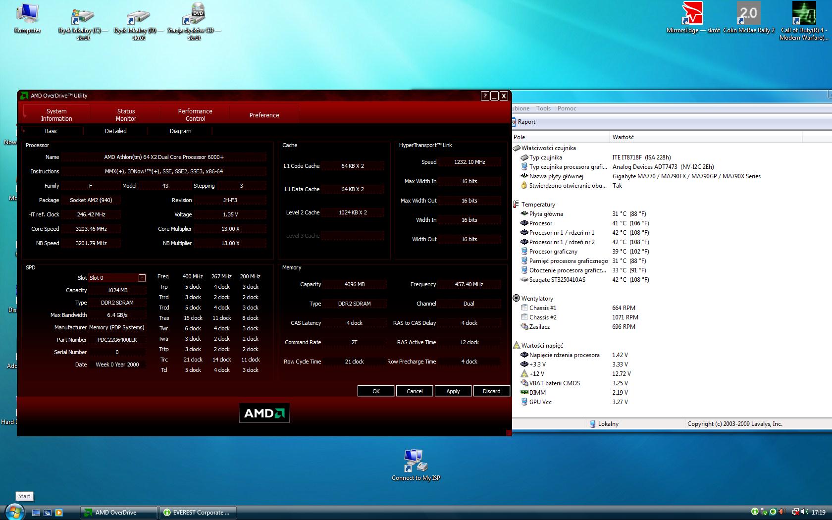The width and height of the screenshot is (832, 520).
Task: Click the Apply button in OverDrive
Action: click(x=453, y=391)
